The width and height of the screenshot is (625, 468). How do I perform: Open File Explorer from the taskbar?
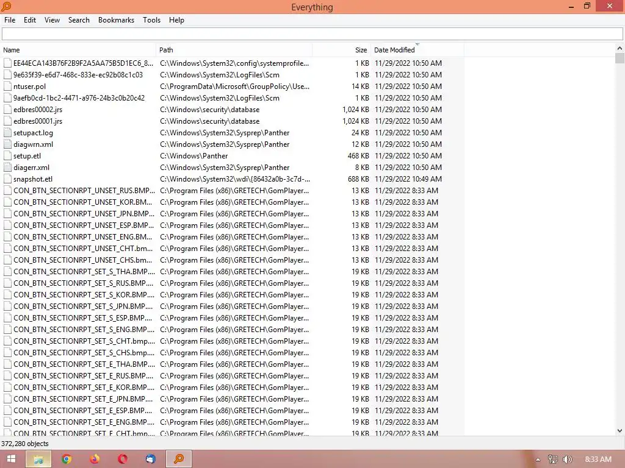(x=38, y=459)
